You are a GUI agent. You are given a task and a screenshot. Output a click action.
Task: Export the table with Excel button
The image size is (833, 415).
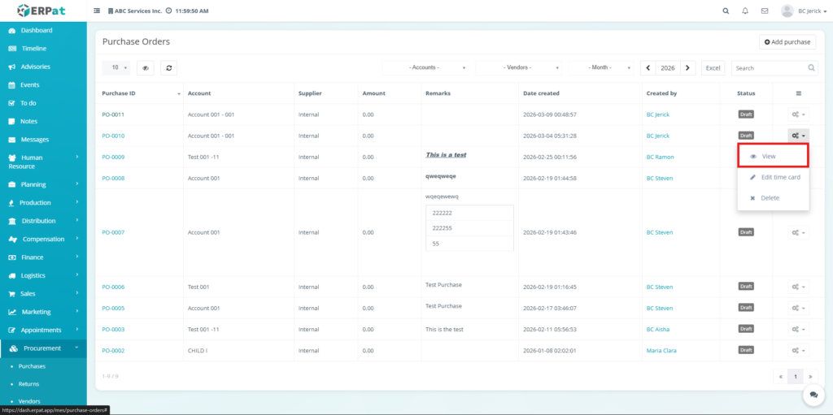pos(713,68)
